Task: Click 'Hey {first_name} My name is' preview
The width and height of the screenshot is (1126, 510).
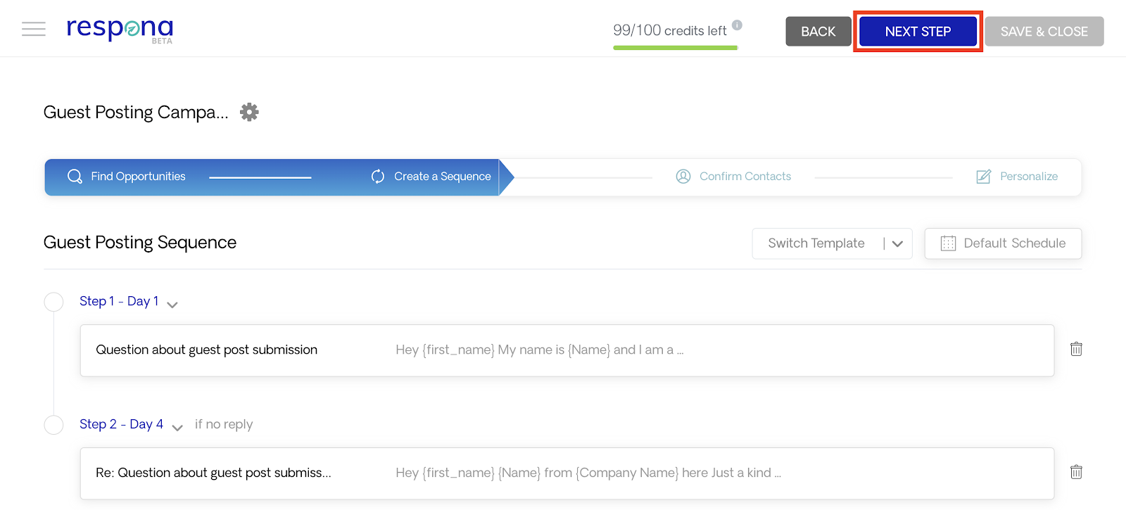Action: (540, 350)
